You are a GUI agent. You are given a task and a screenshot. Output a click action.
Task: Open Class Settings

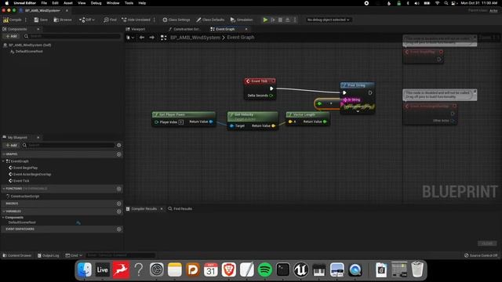click(176, 20)
